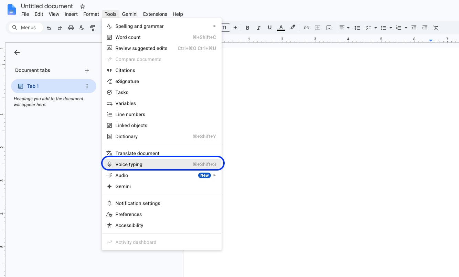Click the Insert link icon
The image size is (459, 277).
[307, 28]
